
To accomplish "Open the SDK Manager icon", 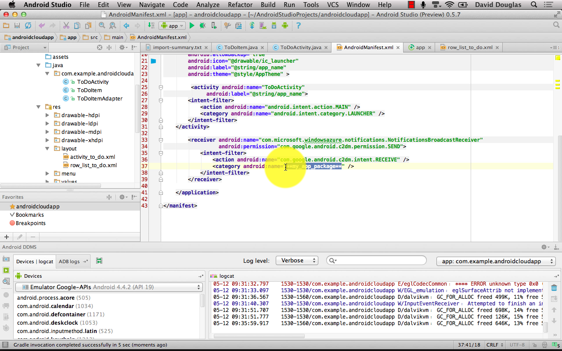I will point(274,26).
